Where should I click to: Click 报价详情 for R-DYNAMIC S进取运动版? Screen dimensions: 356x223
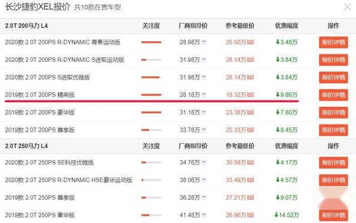pyautogui.click(x=333, y=60)
